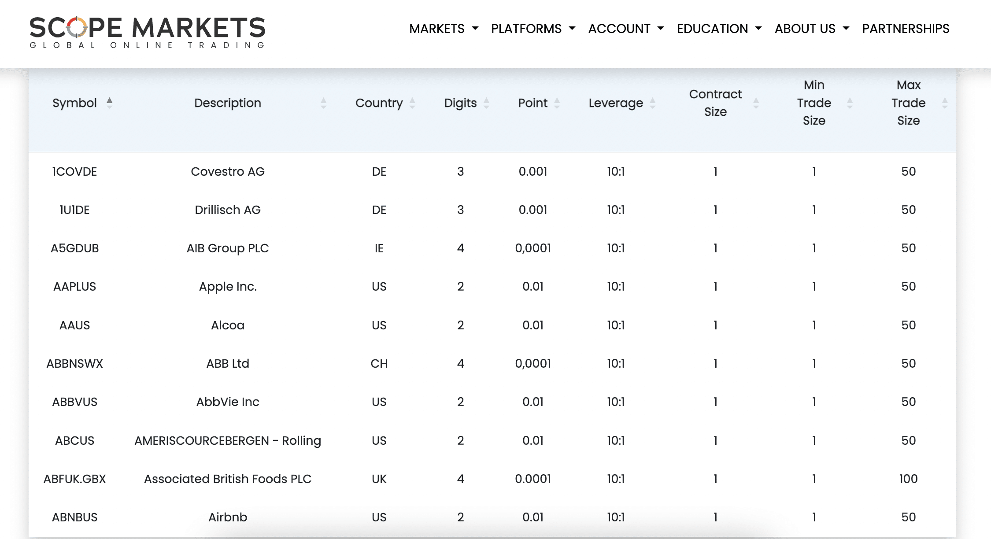Viewport: 991px width, 539px height.
Task: Sort table by Digits column arrow
Action: (x=486, y=103)
